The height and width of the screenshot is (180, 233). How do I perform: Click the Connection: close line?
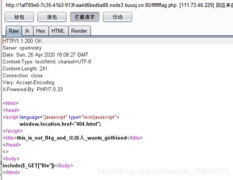coord(23,76)
